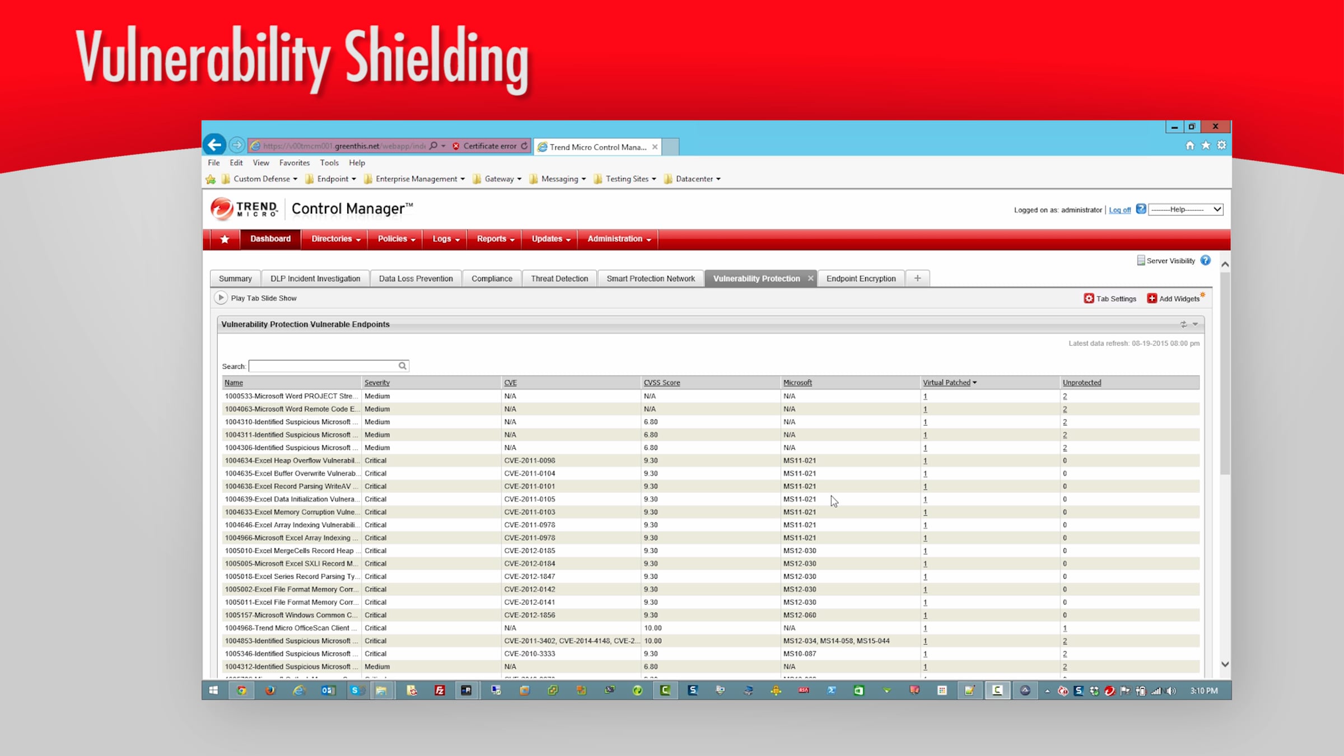
Task: Click the vertical scrollbar down arrow
Action: click(1225, 664)
